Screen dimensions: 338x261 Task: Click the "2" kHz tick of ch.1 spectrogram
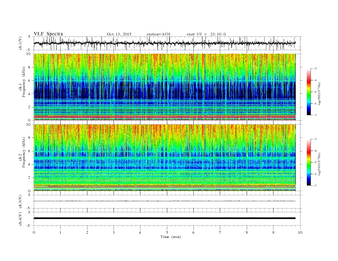(x=29, y=107)
